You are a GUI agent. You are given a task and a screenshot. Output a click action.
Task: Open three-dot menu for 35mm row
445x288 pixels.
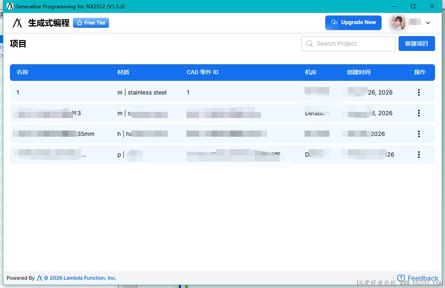click(418, 134)
